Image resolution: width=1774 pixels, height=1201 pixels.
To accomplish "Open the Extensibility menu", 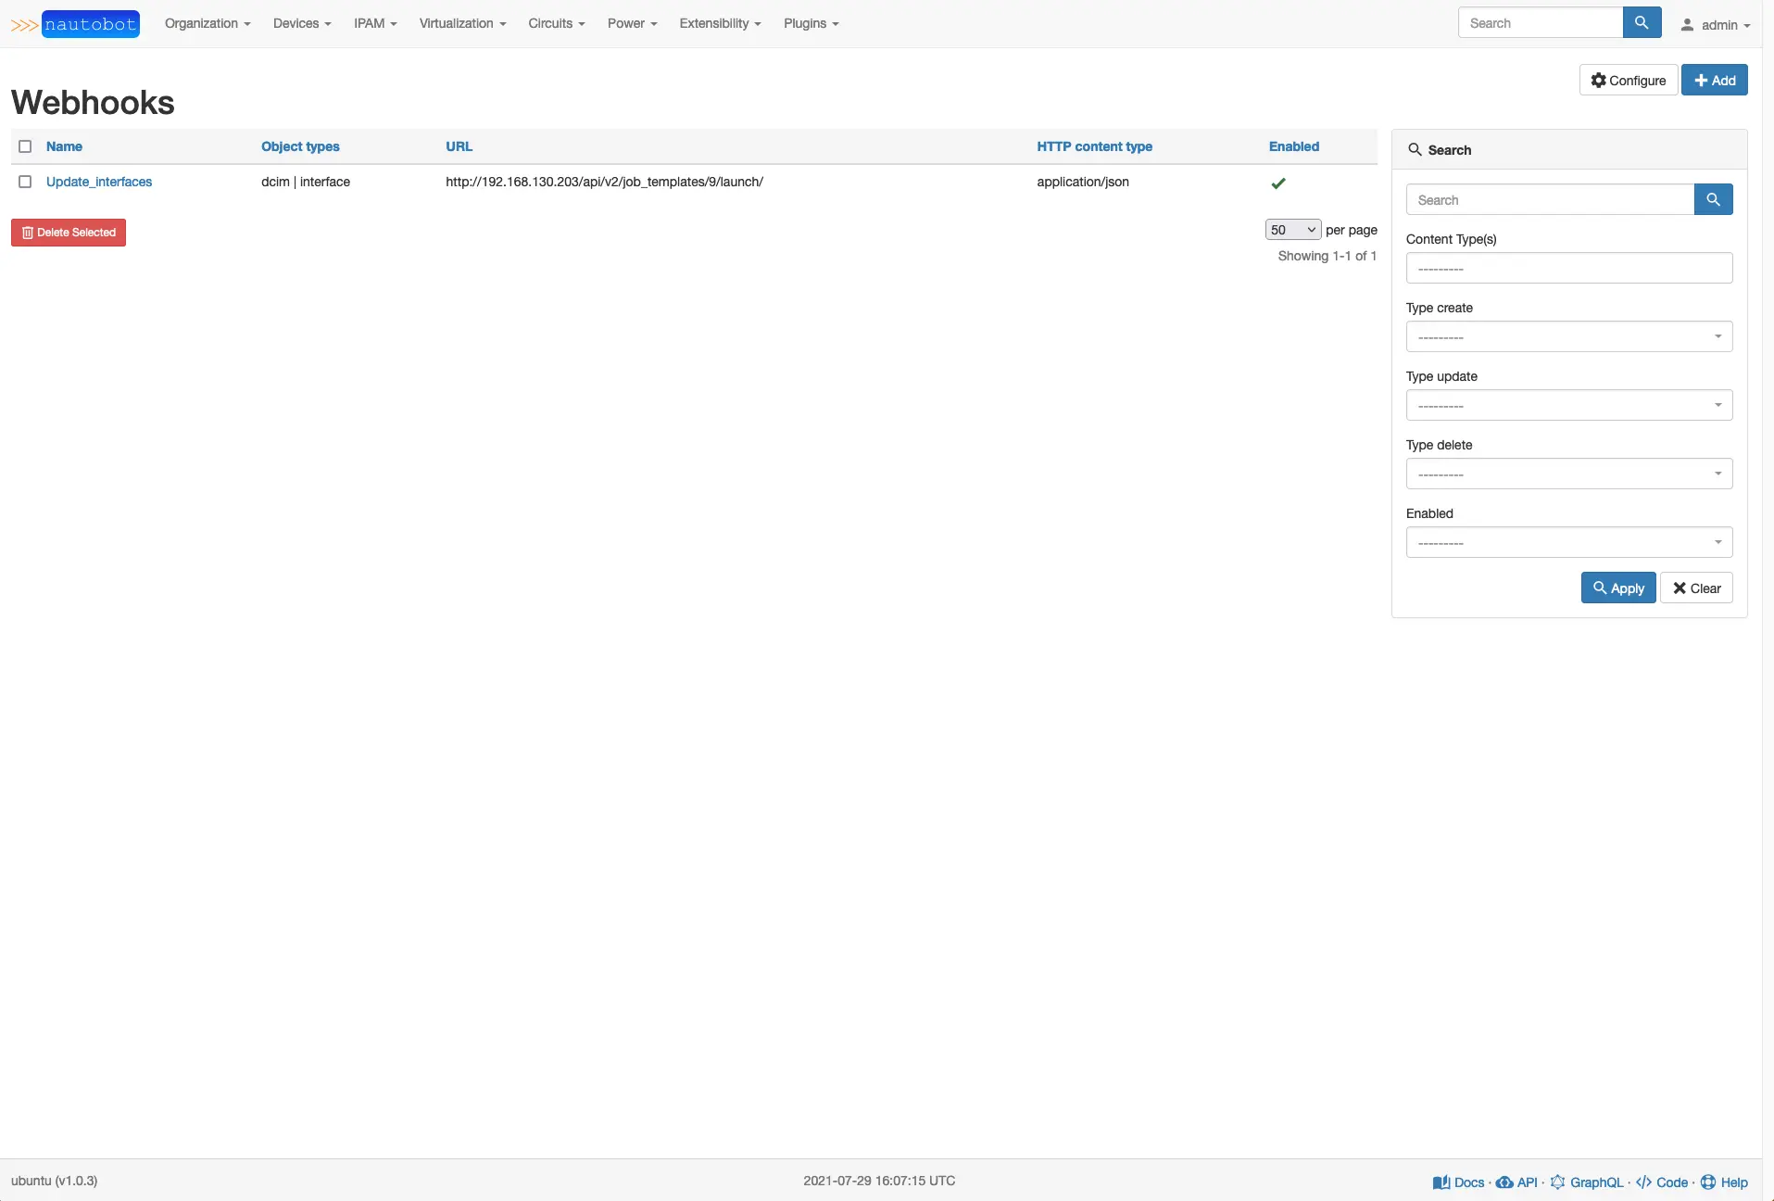I will tap(720, 23).
